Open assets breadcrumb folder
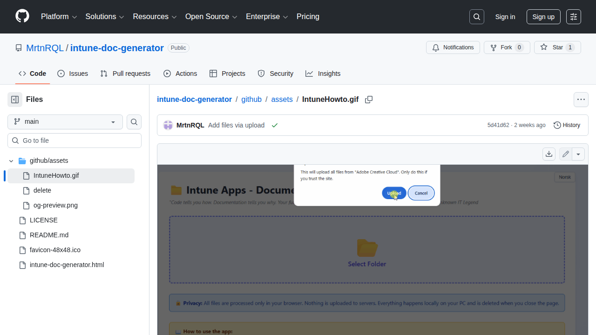The image size is (596, 335). (x=282, y=100)
